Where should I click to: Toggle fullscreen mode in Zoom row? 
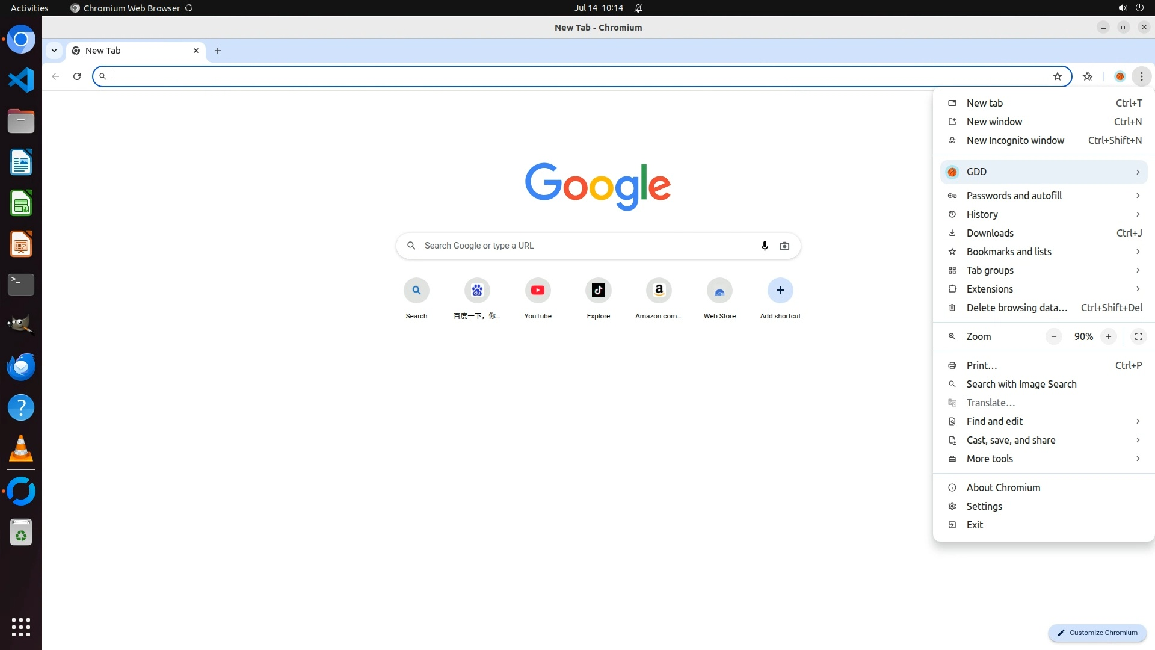click(1138, 336)
